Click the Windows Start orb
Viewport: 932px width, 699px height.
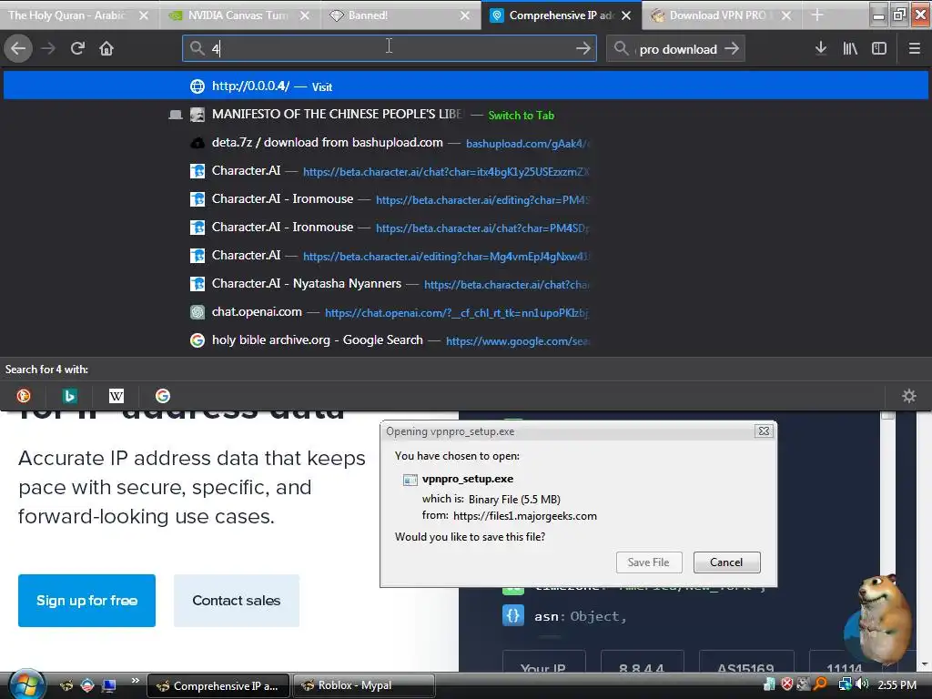coord(25,684)
